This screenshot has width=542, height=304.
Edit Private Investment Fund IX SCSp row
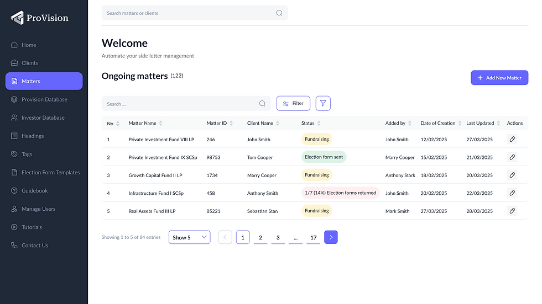pos(512,157)
